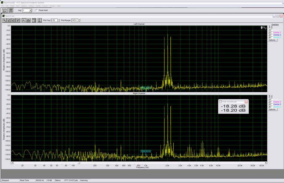Click the 96000 Hz sample rate status entry
Screen dimensions: 284x183
click(x=40, y=180)
